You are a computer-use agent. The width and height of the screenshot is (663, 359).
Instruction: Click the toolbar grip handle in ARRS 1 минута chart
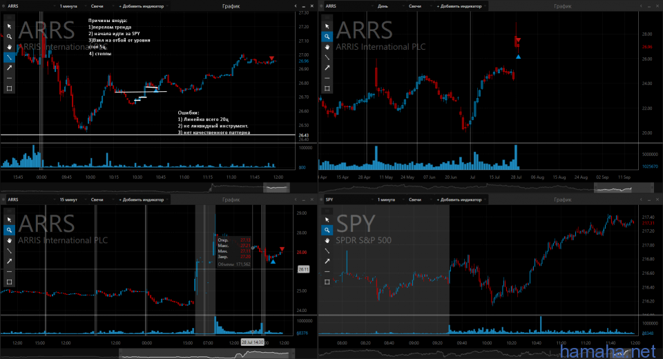point(9,17)
